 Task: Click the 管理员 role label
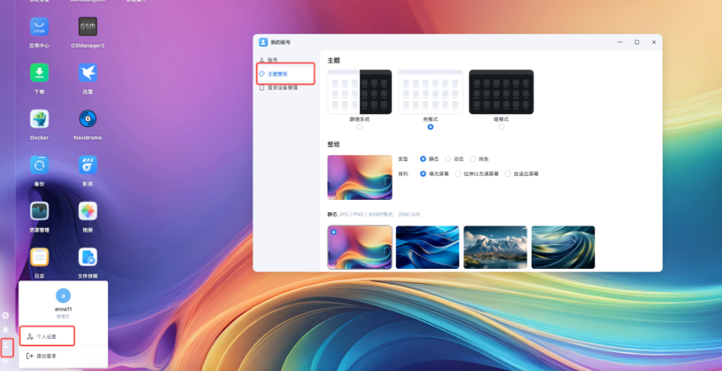tap(63, 318)
